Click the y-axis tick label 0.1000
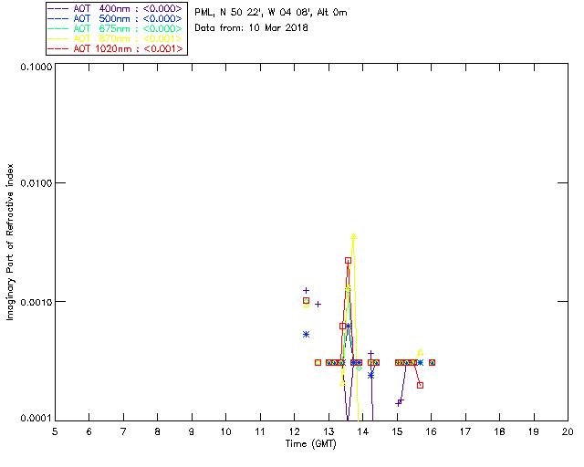The height and width of the screenshot is (467, 584). click(x=36, y=67)
